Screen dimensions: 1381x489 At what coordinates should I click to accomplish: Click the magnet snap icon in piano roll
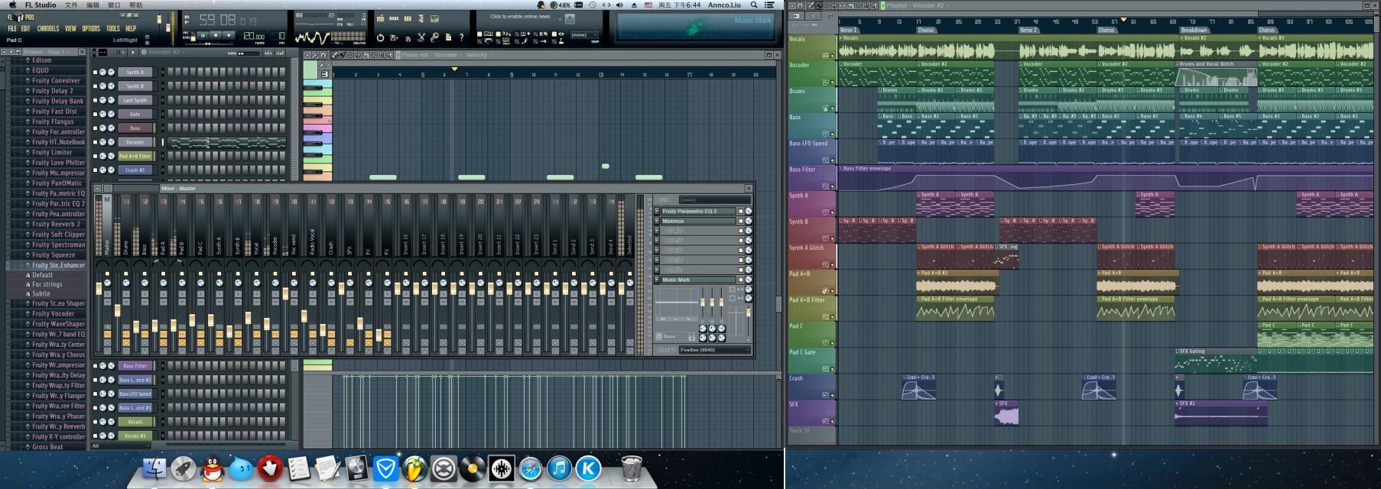(323, 55)
